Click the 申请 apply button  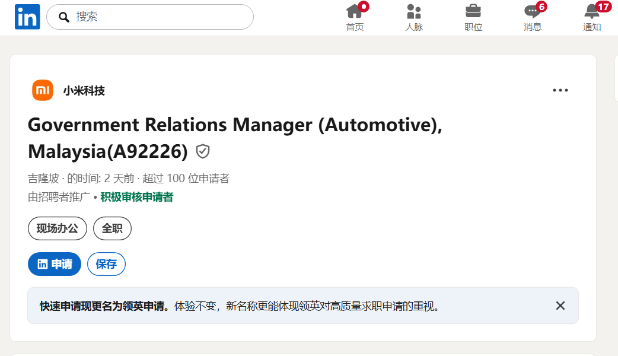tap(55, 264)
